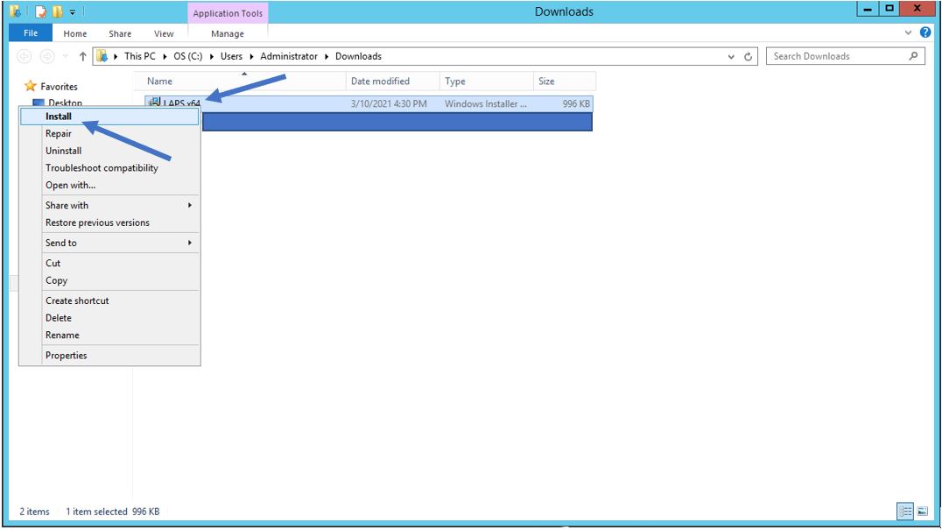Image resolution: width=942 pixels, height=530 pixels.
Task: Open the Manage ribbon tab
Action: 227,33
